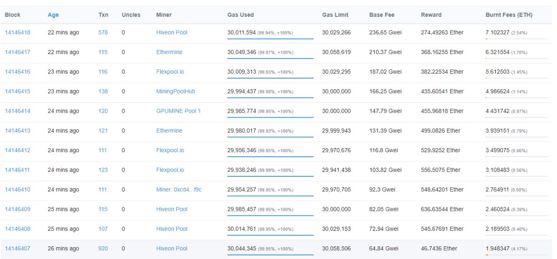557x259 pixels.
Task: Open block 14146413 details
Action: 17,131
